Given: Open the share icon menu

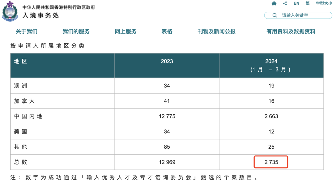Looking at the screenshot, I should [285, 3].
